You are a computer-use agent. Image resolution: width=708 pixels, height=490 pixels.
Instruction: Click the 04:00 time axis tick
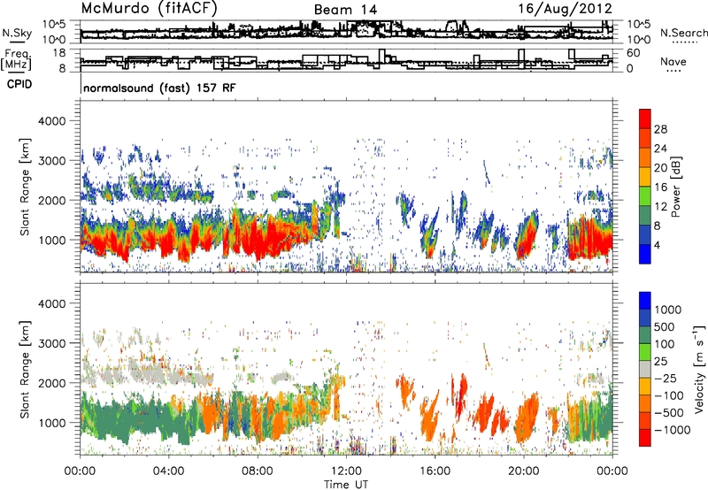tap(168, 471)
